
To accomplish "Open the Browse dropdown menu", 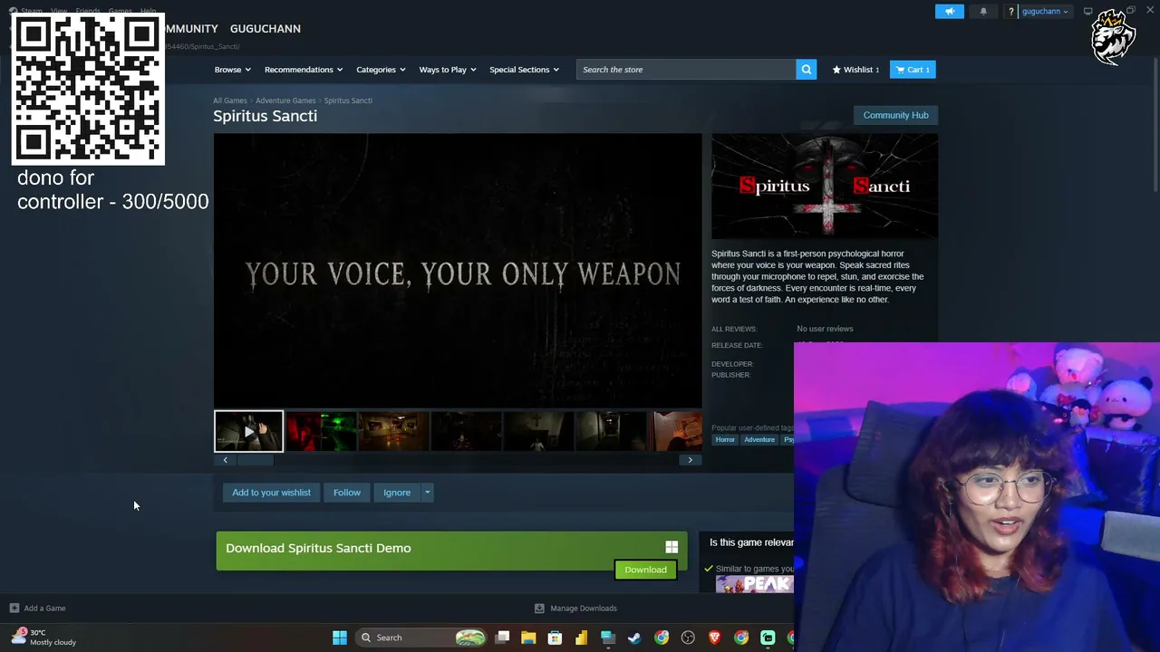I will 233,70.
